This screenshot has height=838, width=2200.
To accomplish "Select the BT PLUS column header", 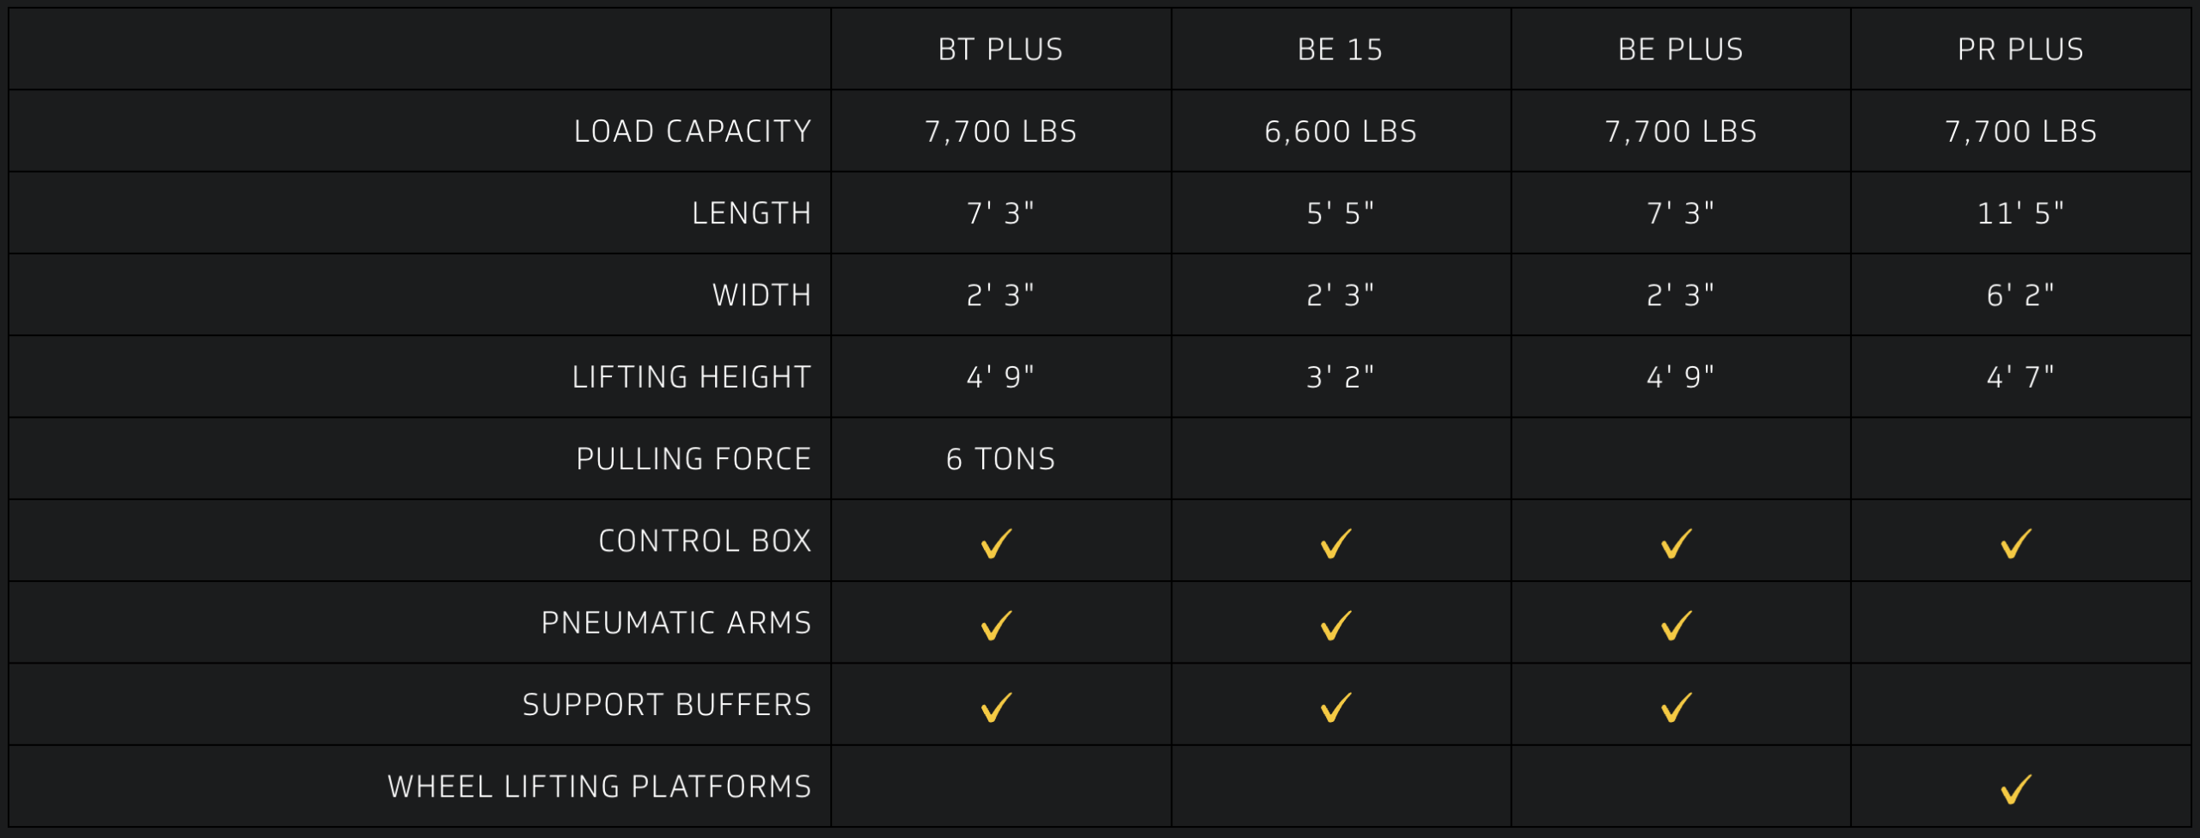I will (1000, 50).
